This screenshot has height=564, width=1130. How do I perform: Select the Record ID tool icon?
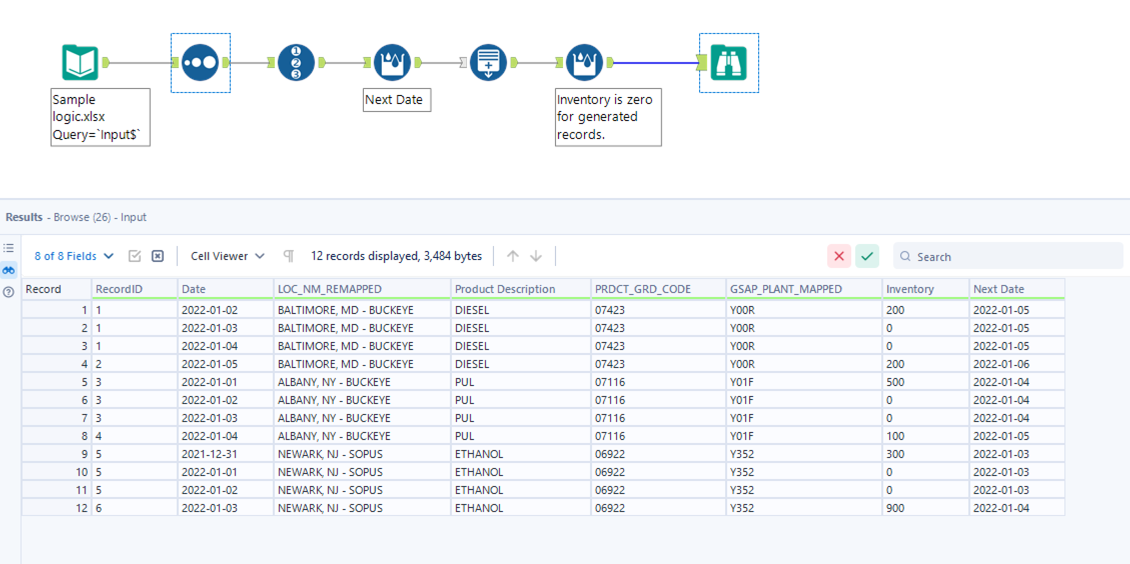(296, 63)
